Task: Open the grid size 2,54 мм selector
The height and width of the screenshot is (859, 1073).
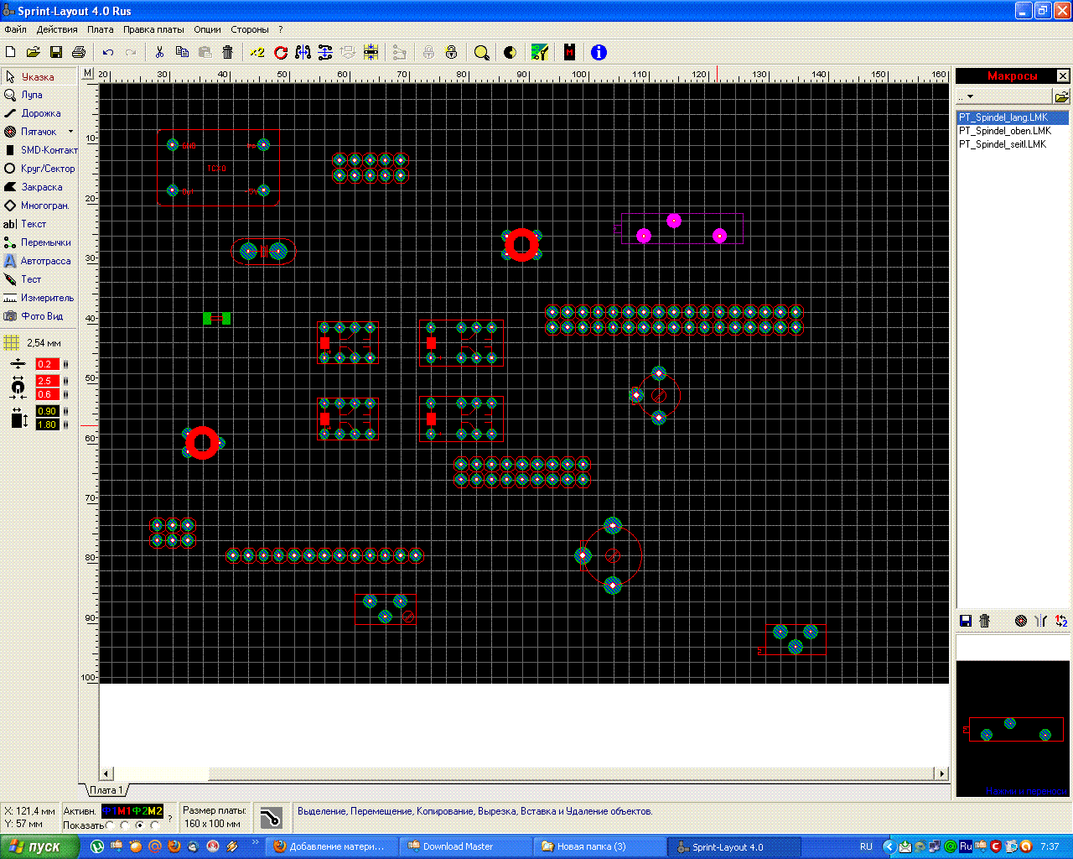Action: [34, 343]
